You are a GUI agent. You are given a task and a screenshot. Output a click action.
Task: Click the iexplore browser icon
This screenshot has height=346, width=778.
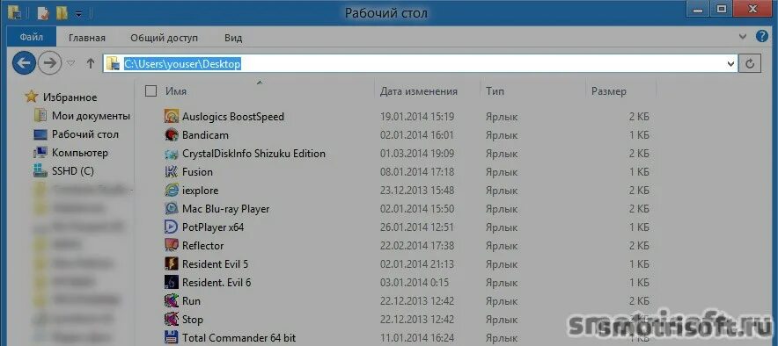[x=172, y=190]
